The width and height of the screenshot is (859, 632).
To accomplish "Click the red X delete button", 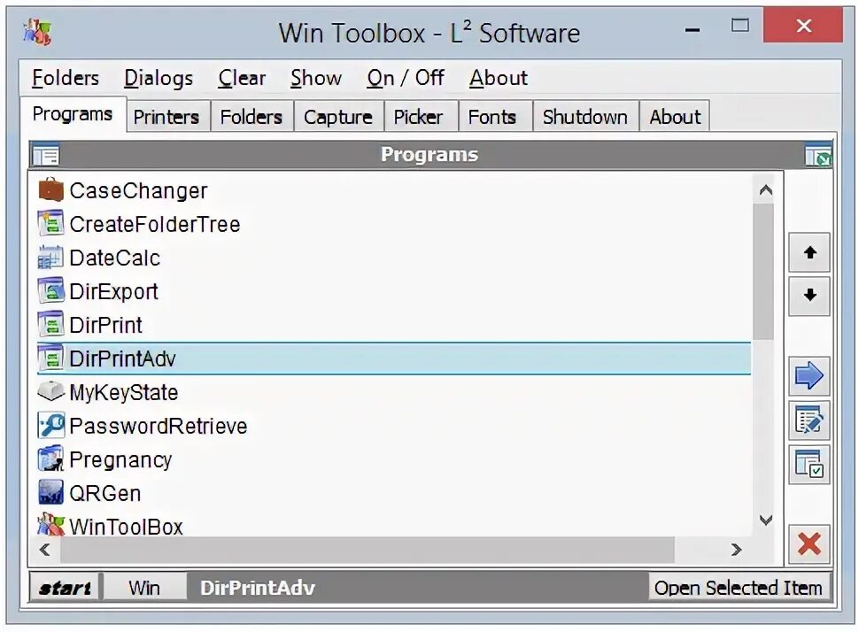I will pos(809,544).
